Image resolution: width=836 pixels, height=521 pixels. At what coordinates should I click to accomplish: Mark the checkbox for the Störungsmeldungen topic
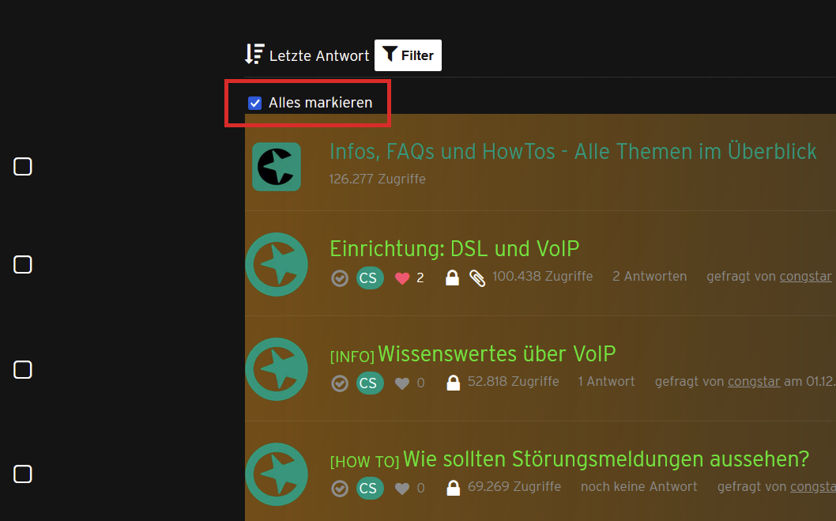22,474
